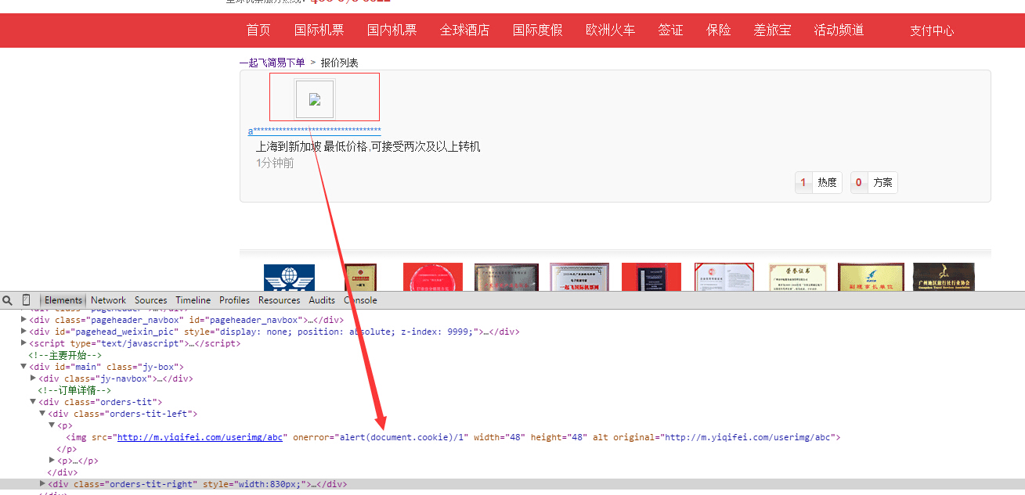Click the 副理事长单位 plaque thumbnail
Image resolution: width=1025 pixels, height=495 pixels.
coord(871,277)
